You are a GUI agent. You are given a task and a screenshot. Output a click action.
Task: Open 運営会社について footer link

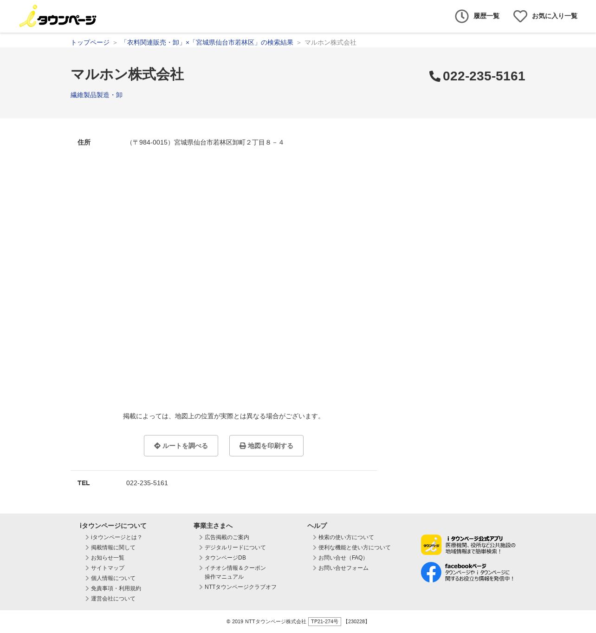pos(113,599)
